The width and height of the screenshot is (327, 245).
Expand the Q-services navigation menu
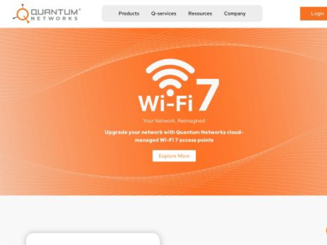tap(163, 14)
